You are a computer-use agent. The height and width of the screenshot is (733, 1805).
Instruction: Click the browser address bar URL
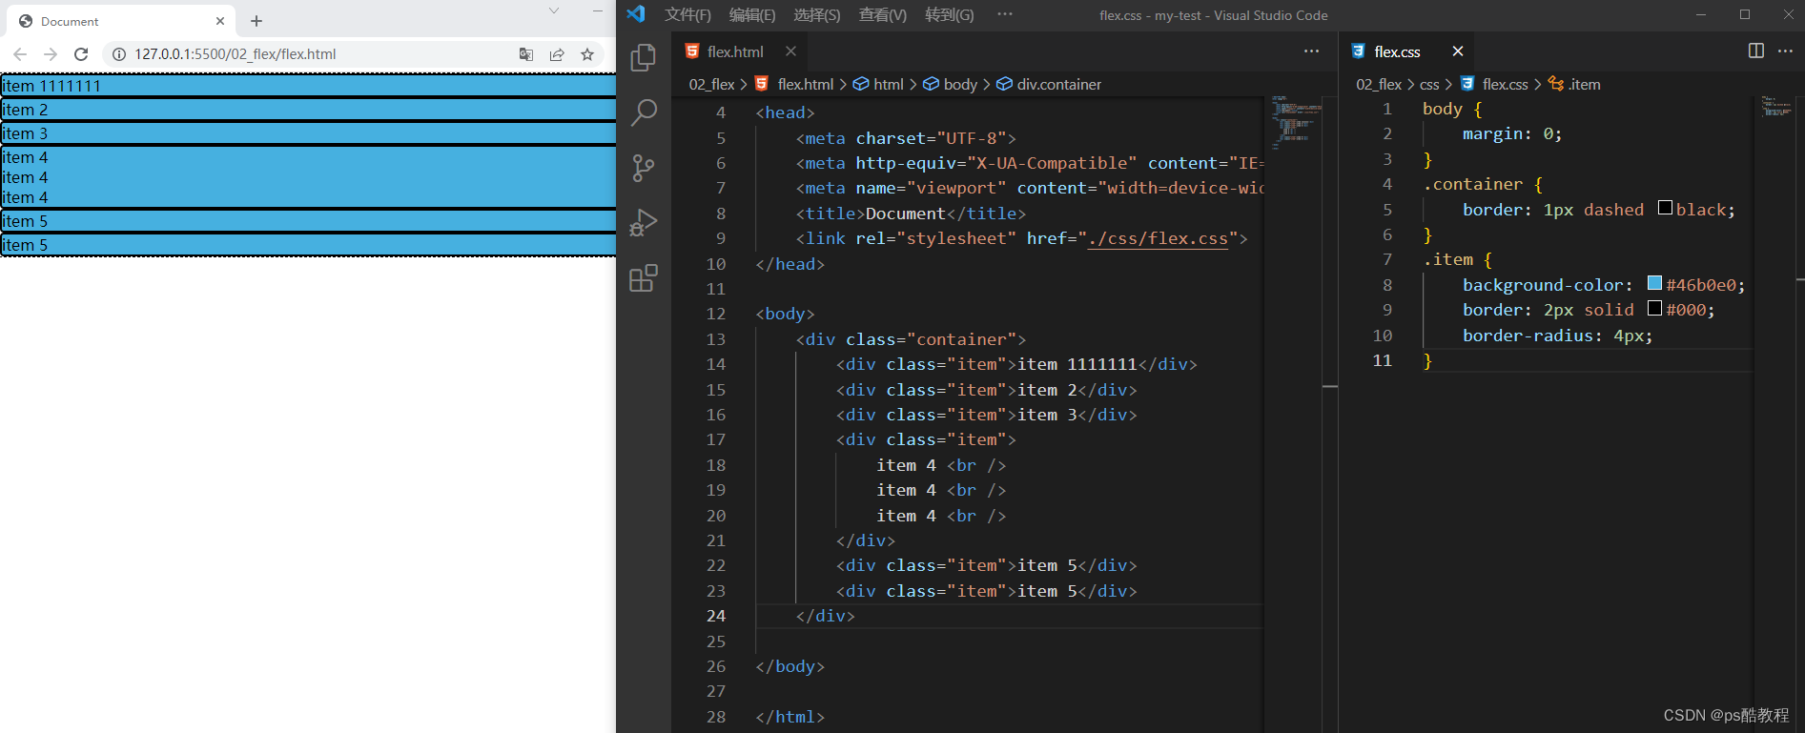coord(235,54)
